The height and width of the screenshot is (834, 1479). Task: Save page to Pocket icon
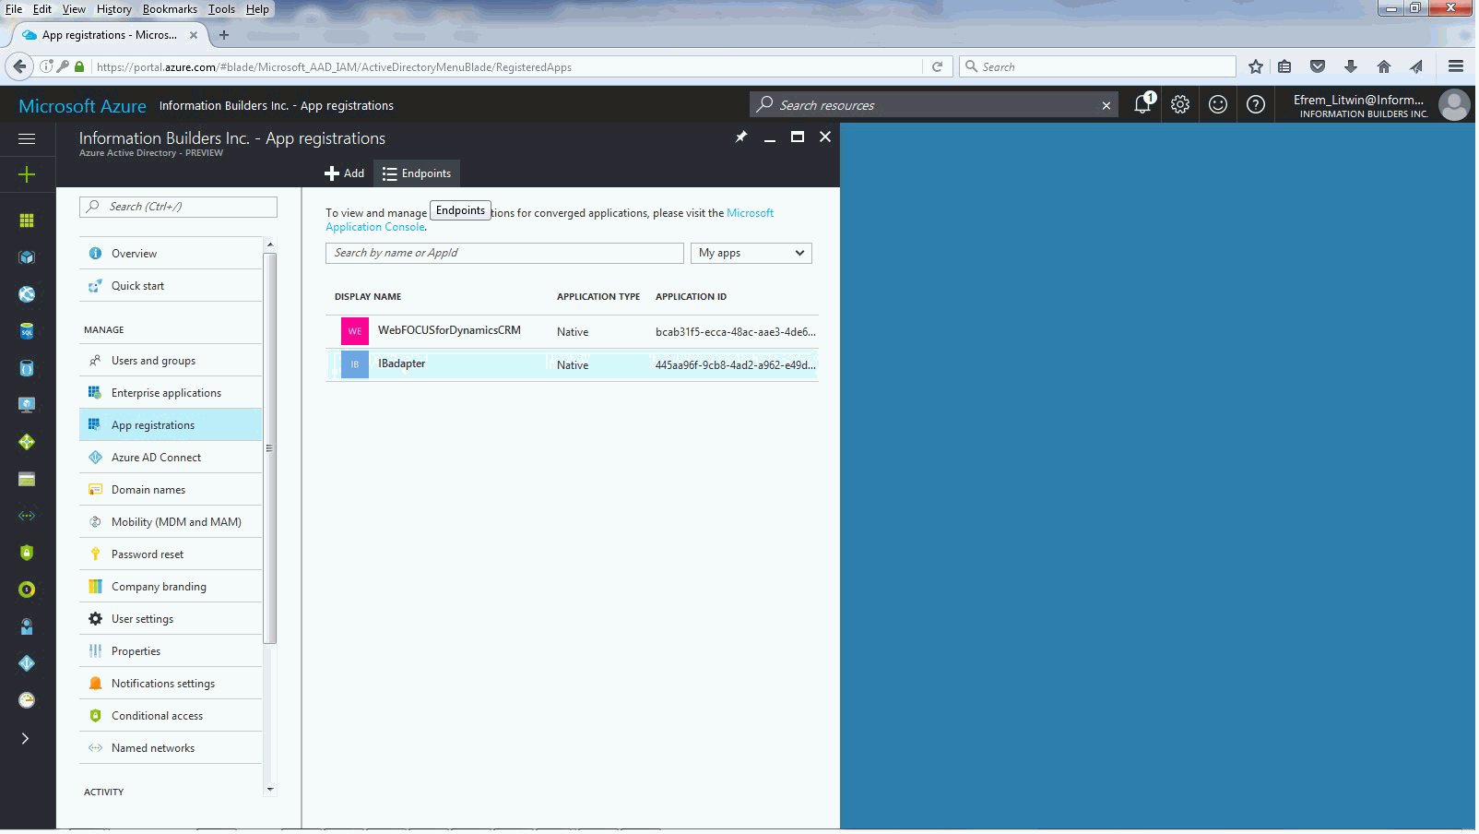[1318, 66]
